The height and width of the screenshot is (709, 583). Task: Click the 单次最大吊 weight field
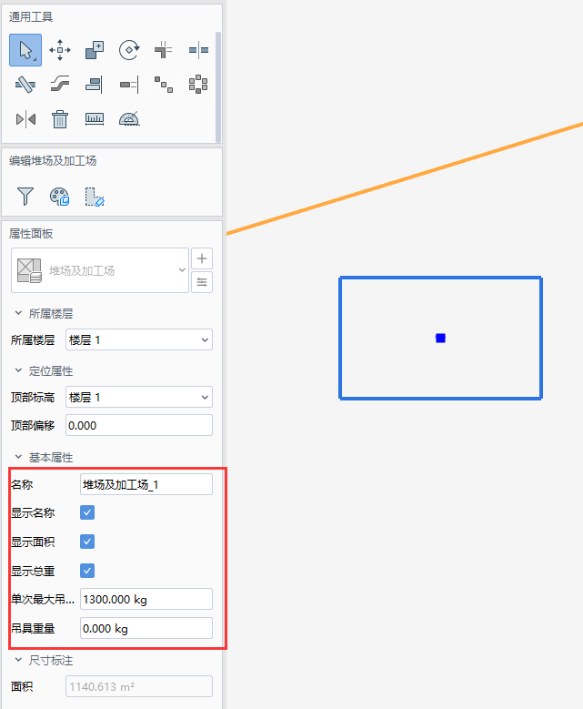[x=146, y=600]
